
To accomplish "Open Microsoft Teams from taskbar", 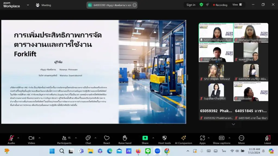I will pyautogui.click(x=81, y=151).
